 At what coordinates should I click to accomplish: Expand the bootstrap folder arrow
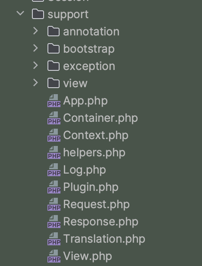pos(36,48)
